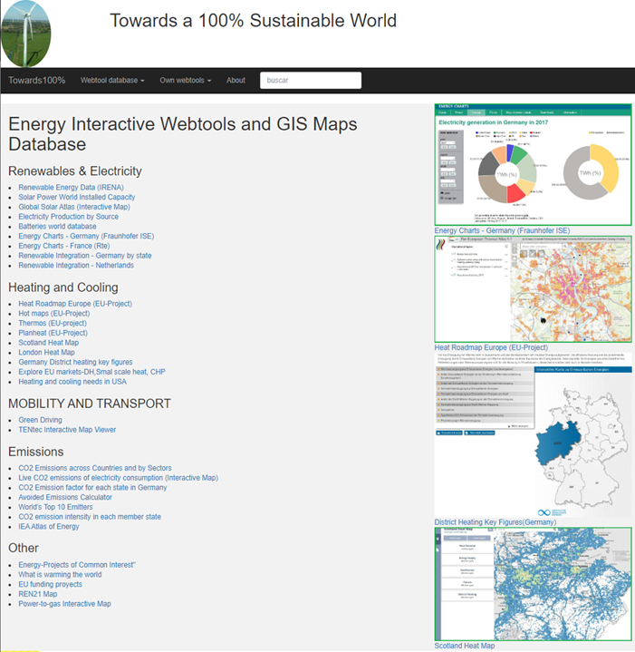
Task: Click the Scotland heat map thumbnail
Action: pyautogui.click(x=533, y=584)
